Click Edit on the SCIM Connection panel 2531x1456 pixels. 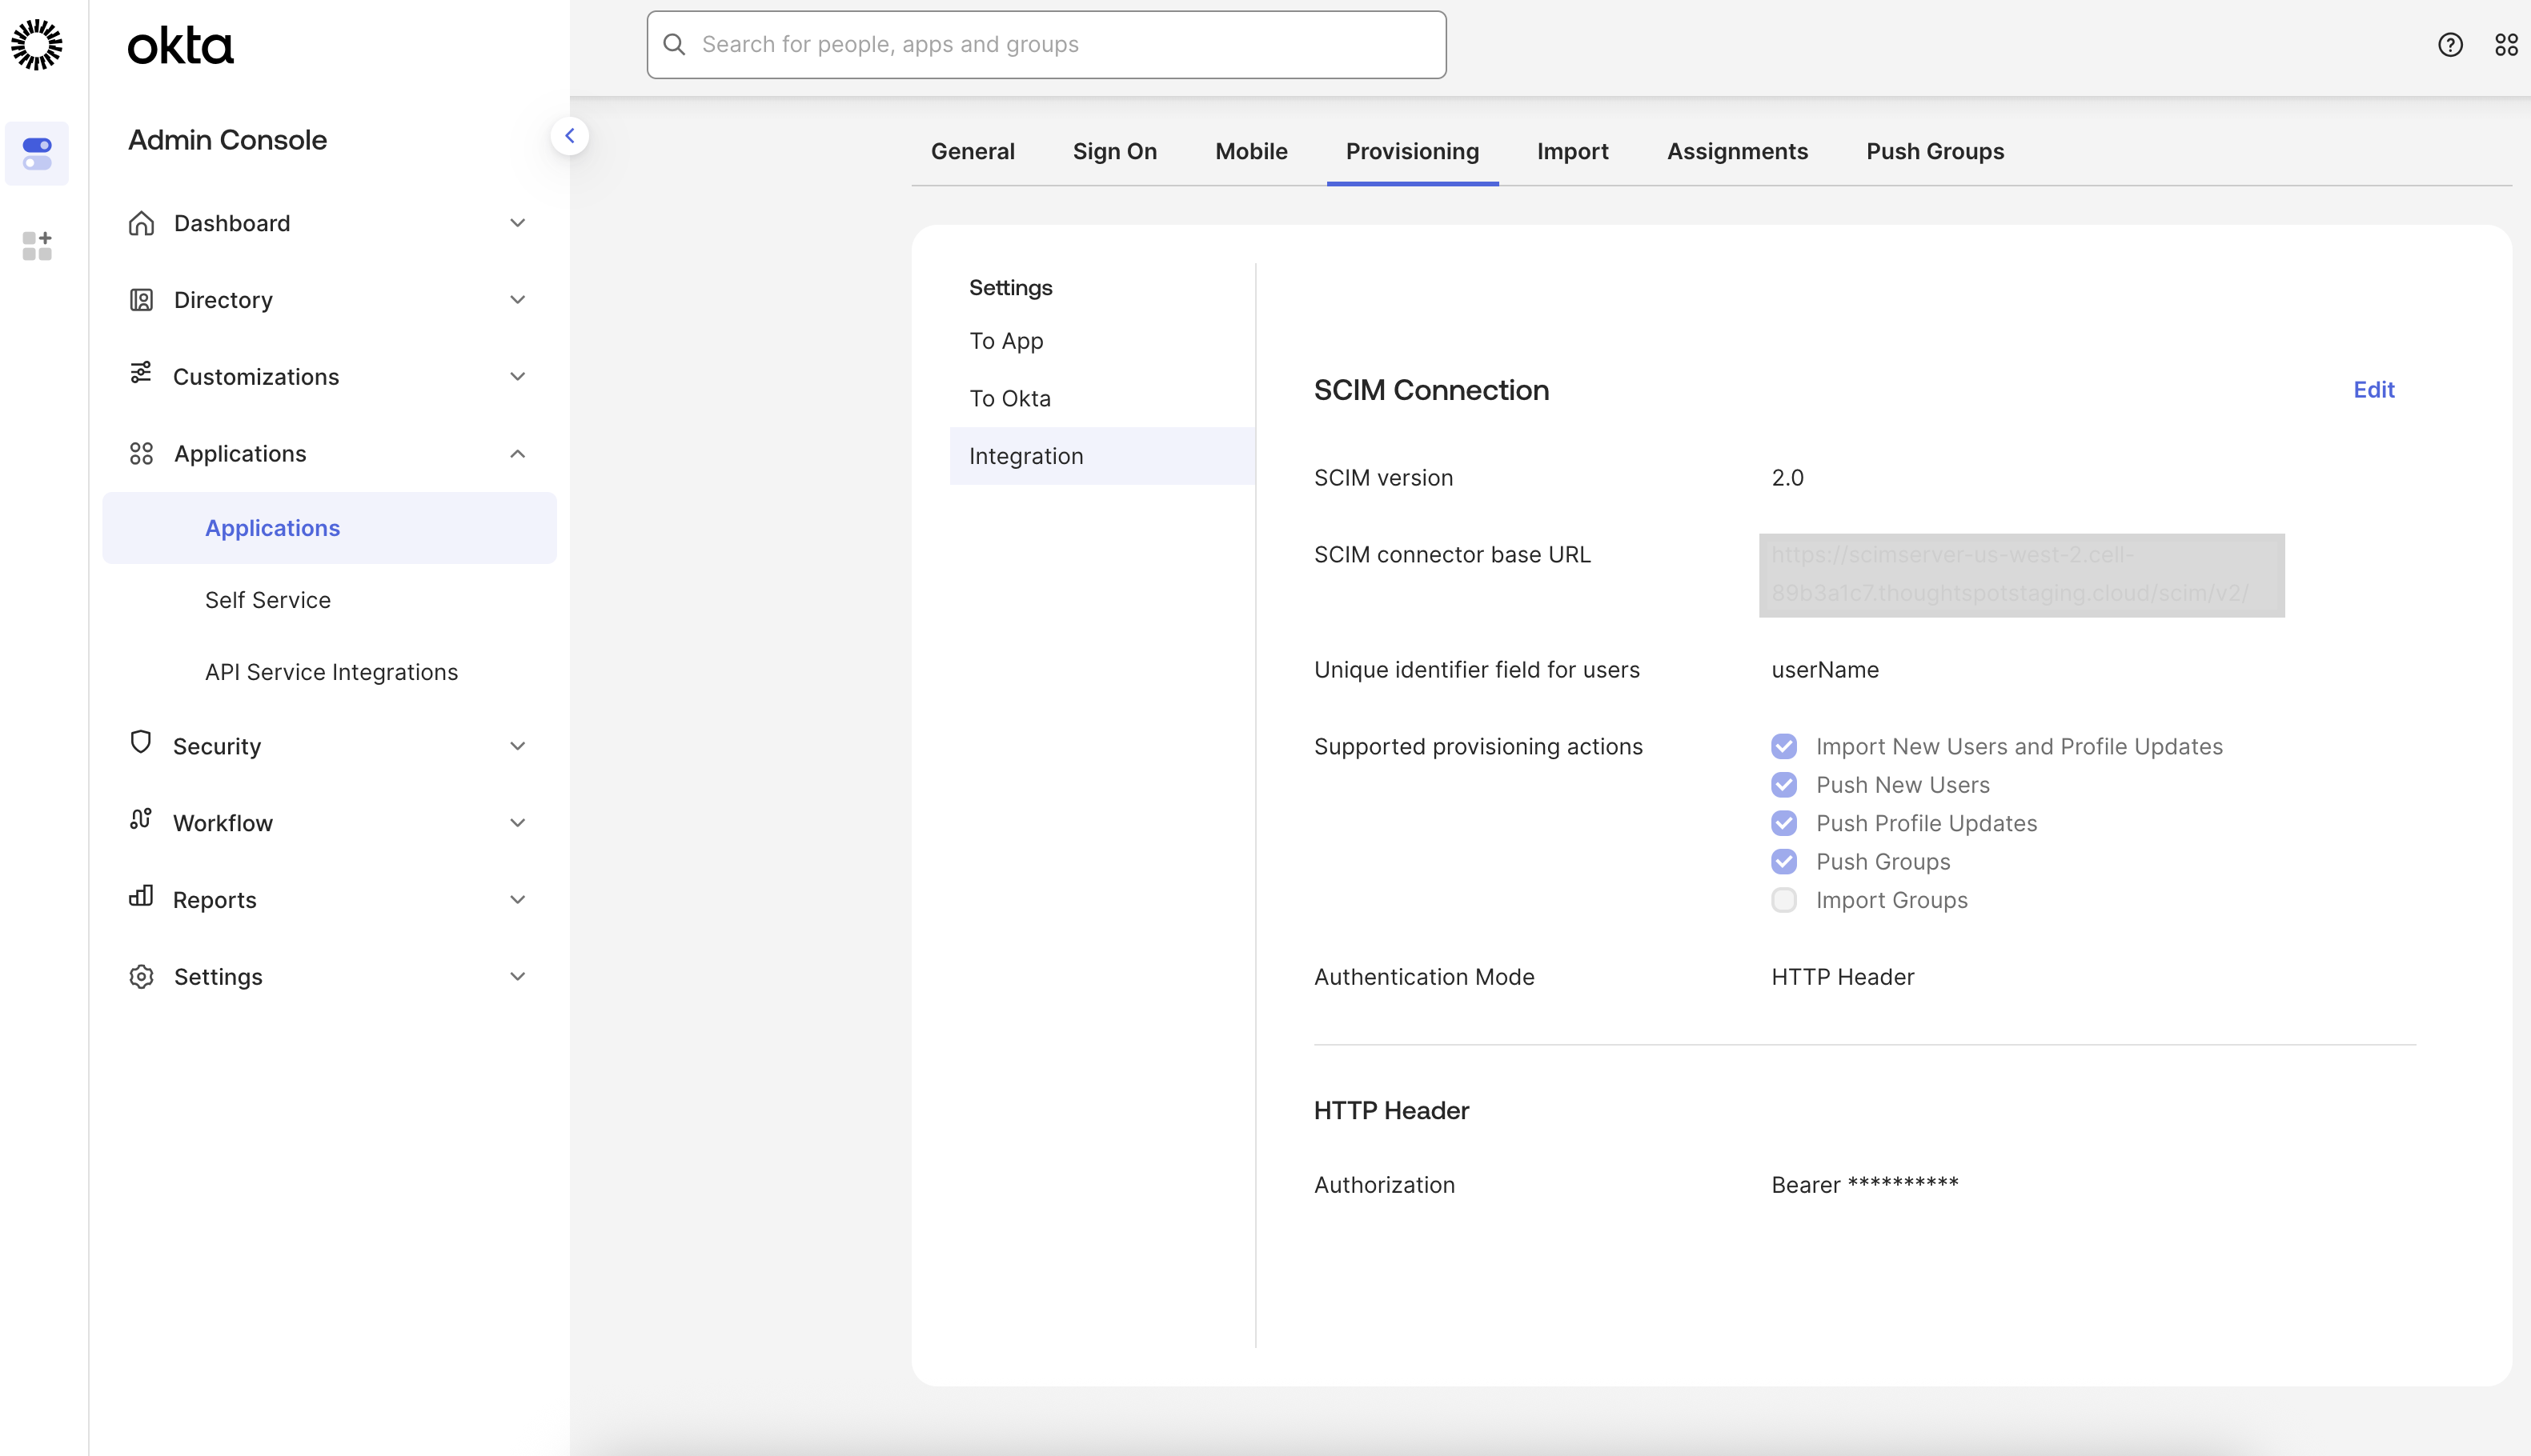2374,390
